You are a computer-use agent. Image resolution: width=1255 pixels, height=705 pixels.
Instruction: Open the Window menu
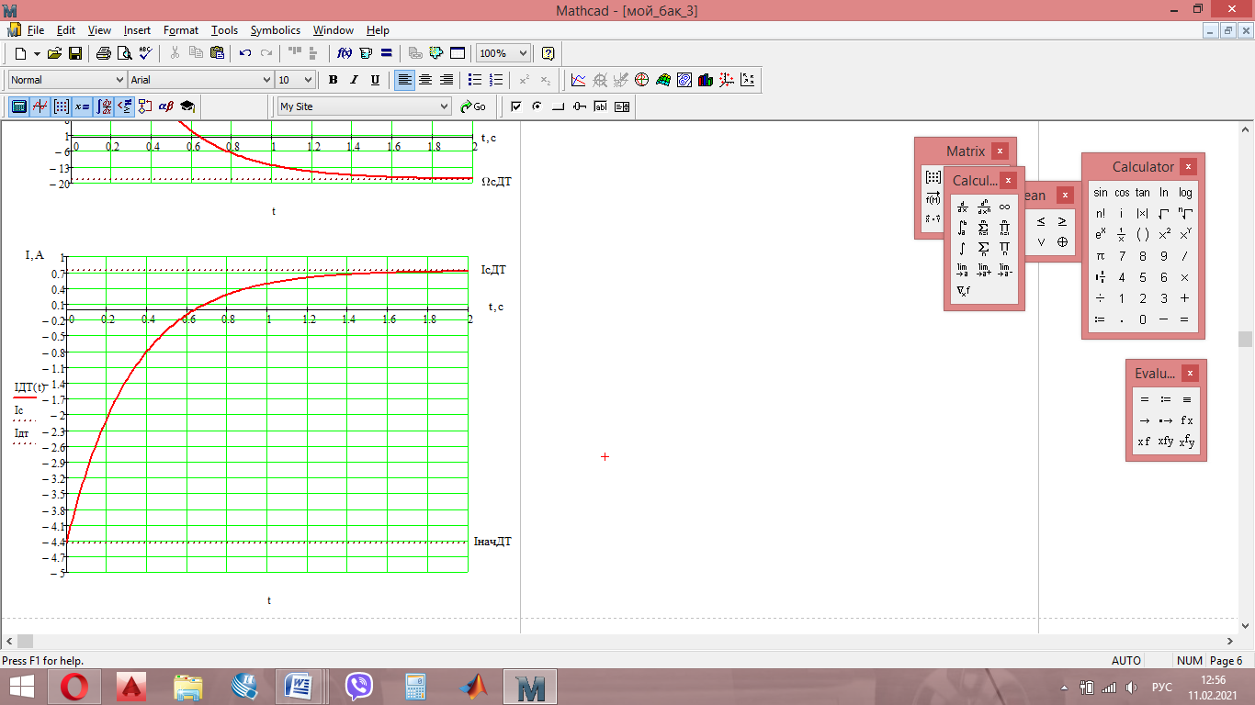pyautogui.click(x=333, y=30)
